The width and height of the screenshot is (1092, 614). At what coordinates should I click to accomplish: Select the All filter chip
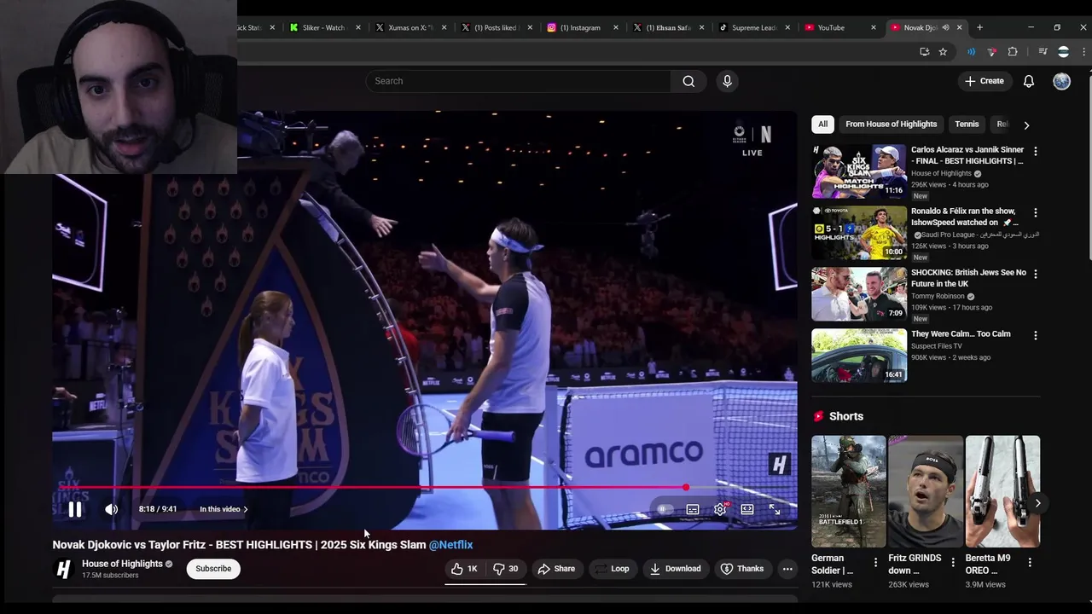822,125
